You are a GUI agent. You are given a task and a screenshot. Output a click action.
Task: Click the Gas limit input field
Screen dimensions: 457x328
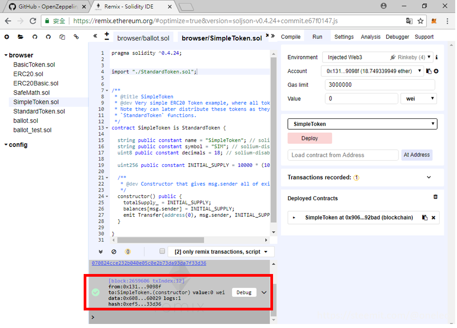pyautogui.click(x=380, y=85)
